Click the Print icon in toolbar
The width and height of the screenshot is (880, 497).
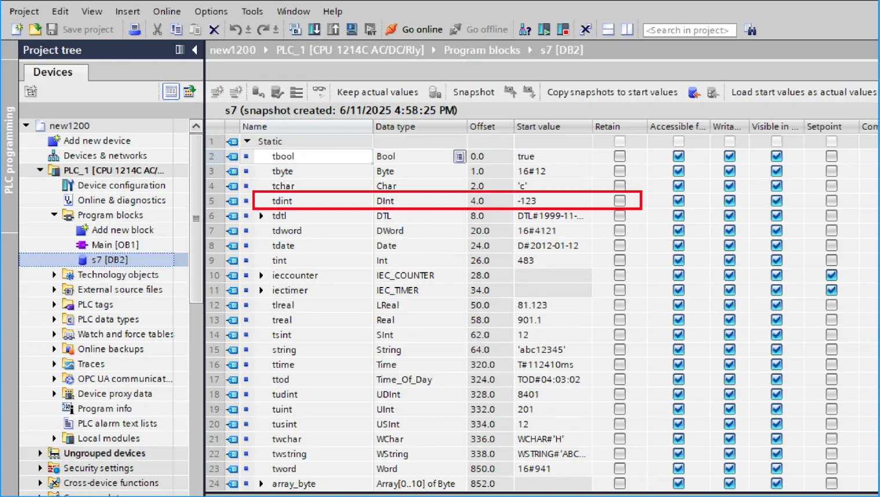point(134,30)
